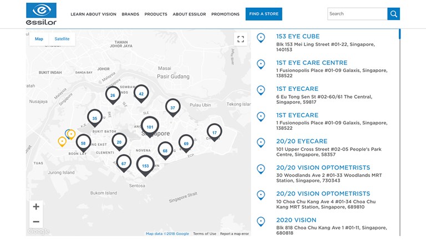Open map Terms of Use link

click(x=204, y=234)
